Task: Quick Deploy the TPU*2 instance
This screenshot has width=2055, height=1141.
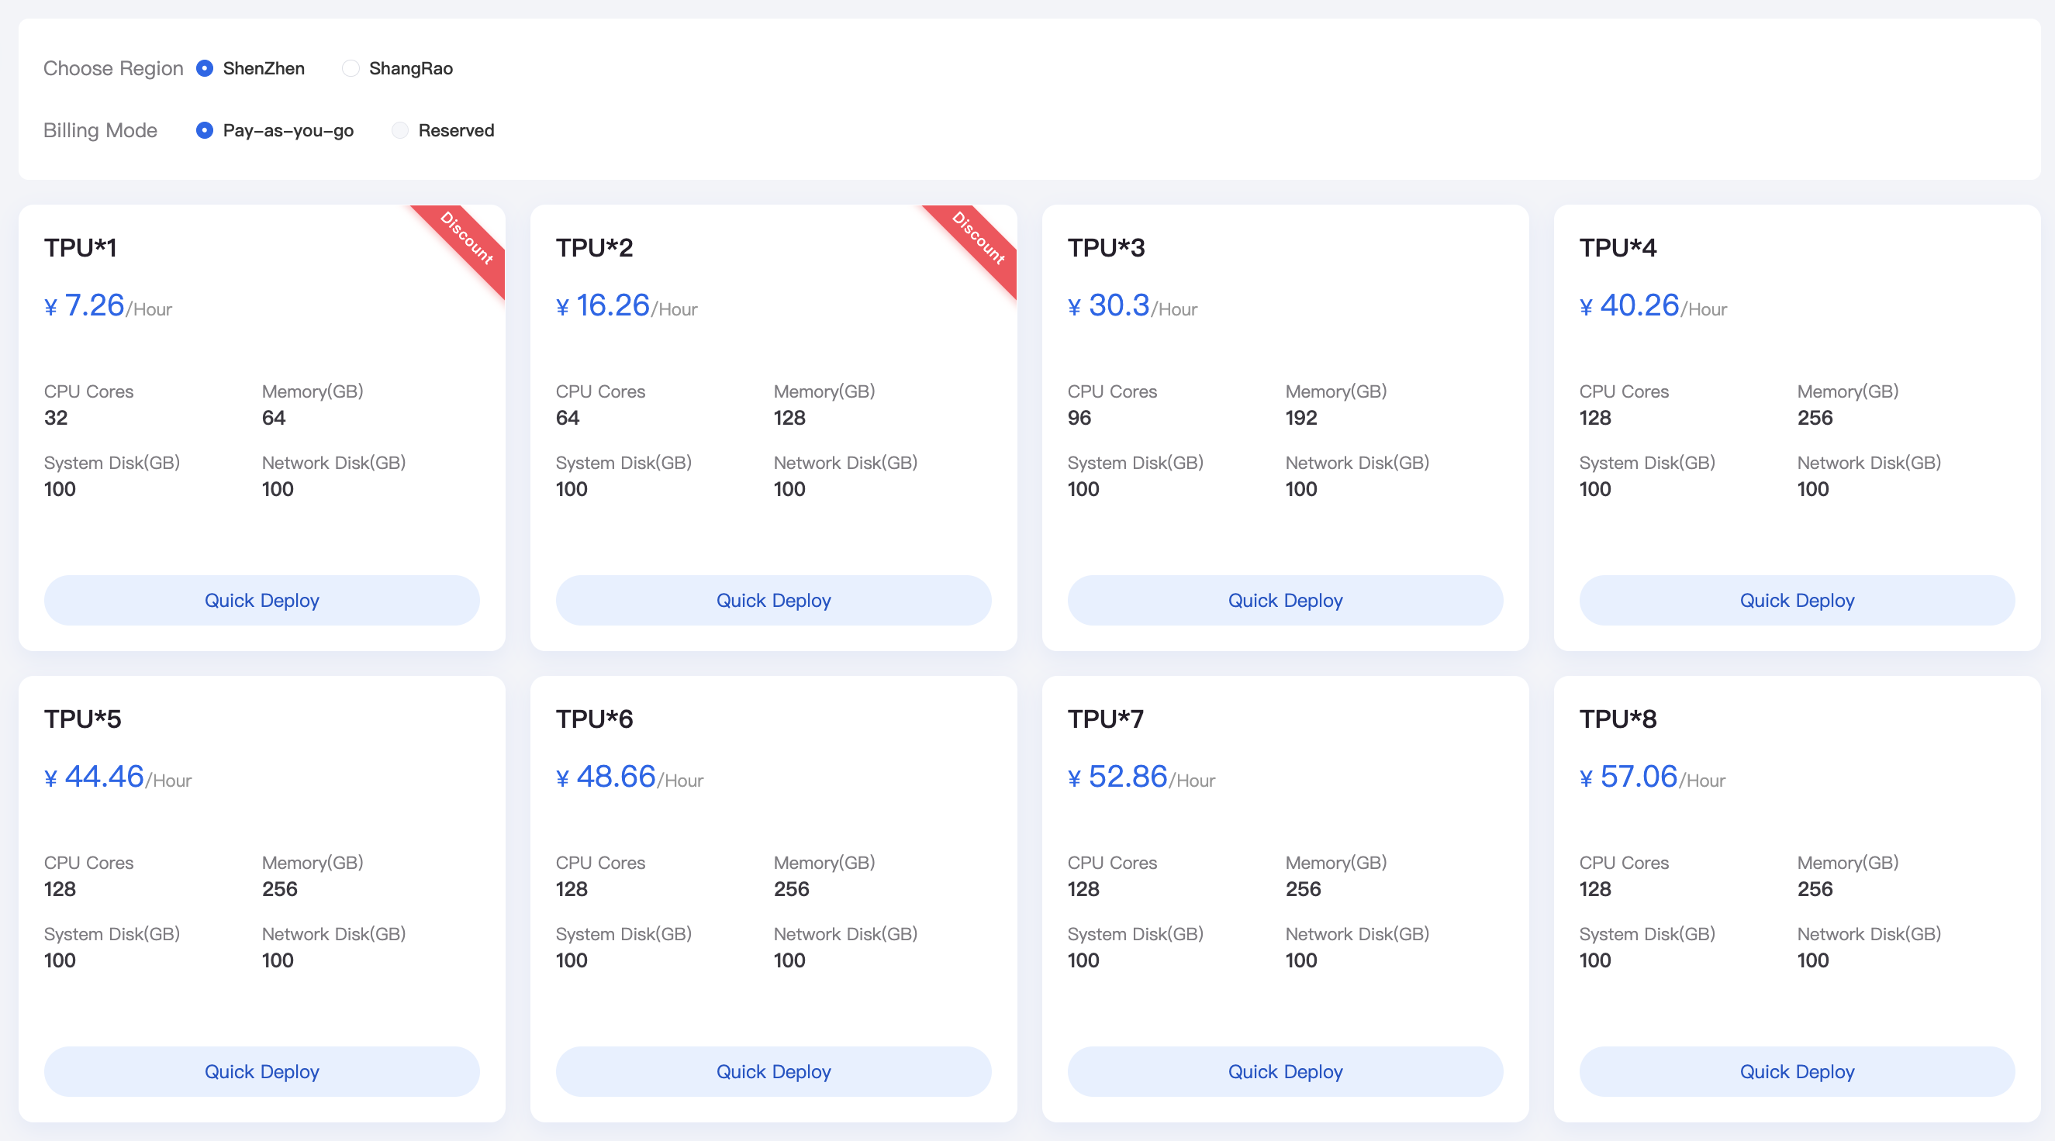Action: click(x=772, y=600)
